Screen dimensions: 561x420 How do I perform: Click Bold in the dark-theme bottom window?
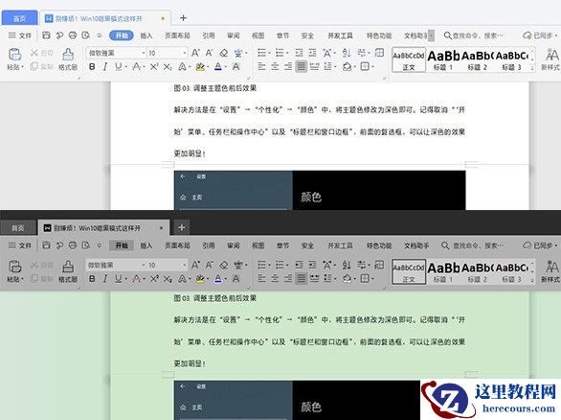coord(92,278)
